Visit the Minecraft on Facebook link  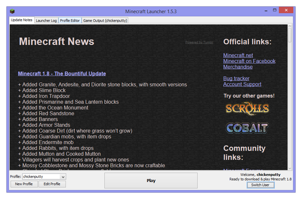click(x=249, y=61)
